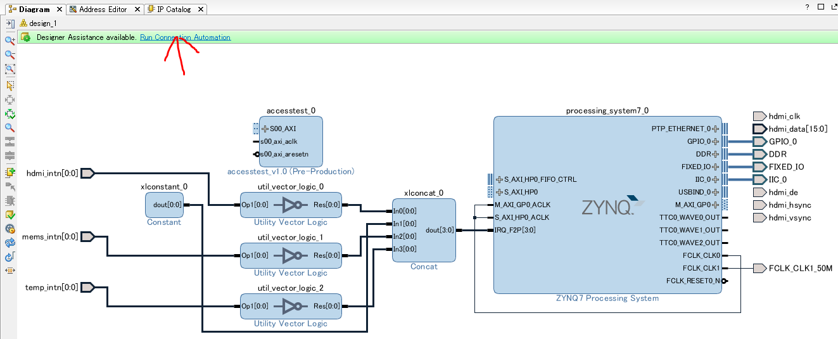Switch to the Address Editor tab
838x339 pixels.
[103, 10]
